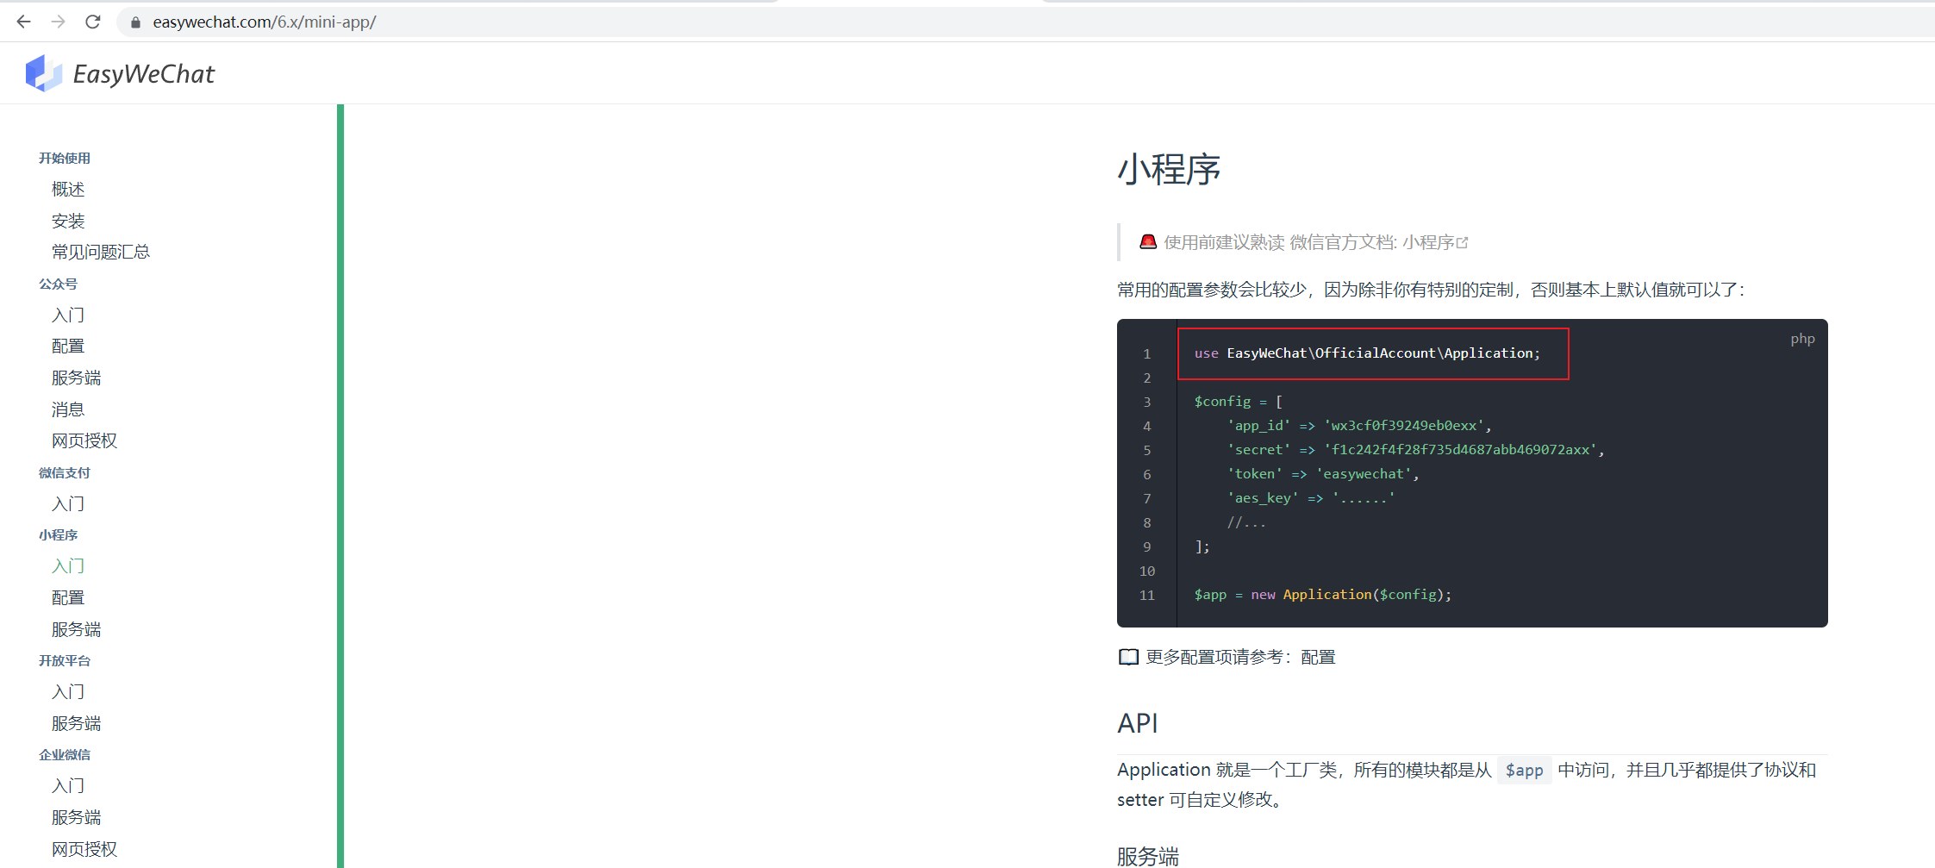Select 安装 in the sidebar
This screenshot has height=868, width=1935.
coord(68,220)
